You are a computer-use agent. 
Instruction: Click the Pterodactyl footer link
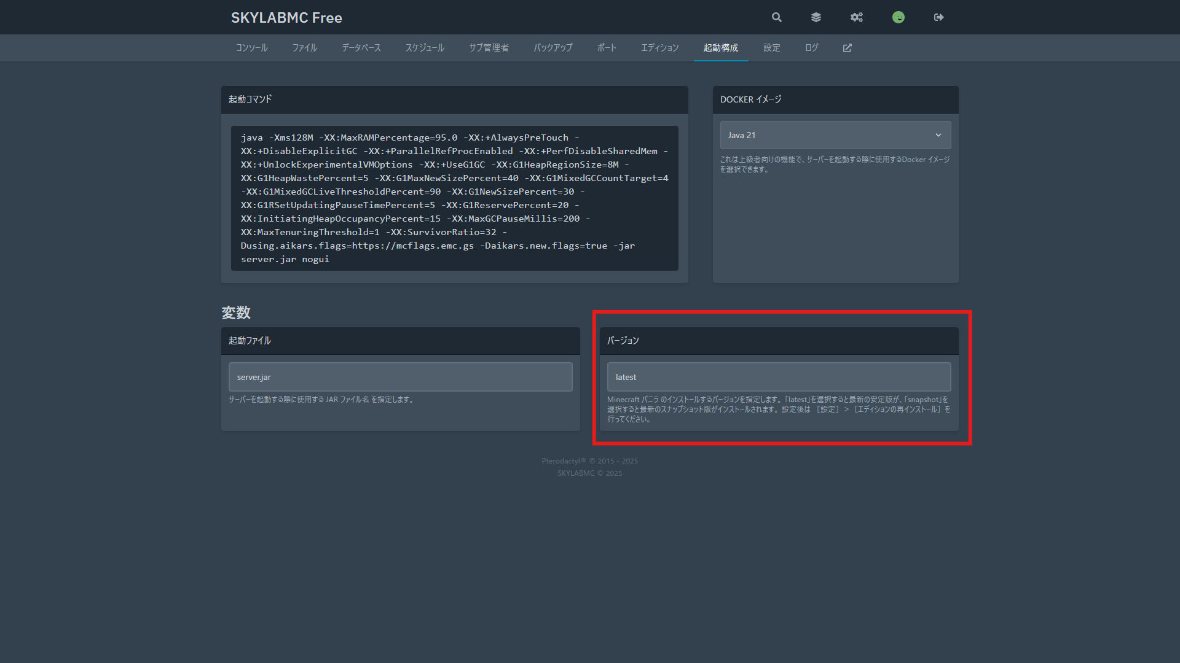pyautogui.click(x=563, y=461)
